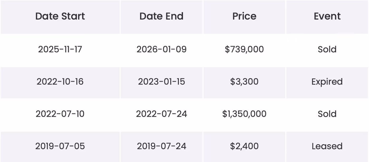Viewport: 369px width, 162px height.
Task: Click the $3,300 price cell
Action: [x=244, y=82]
